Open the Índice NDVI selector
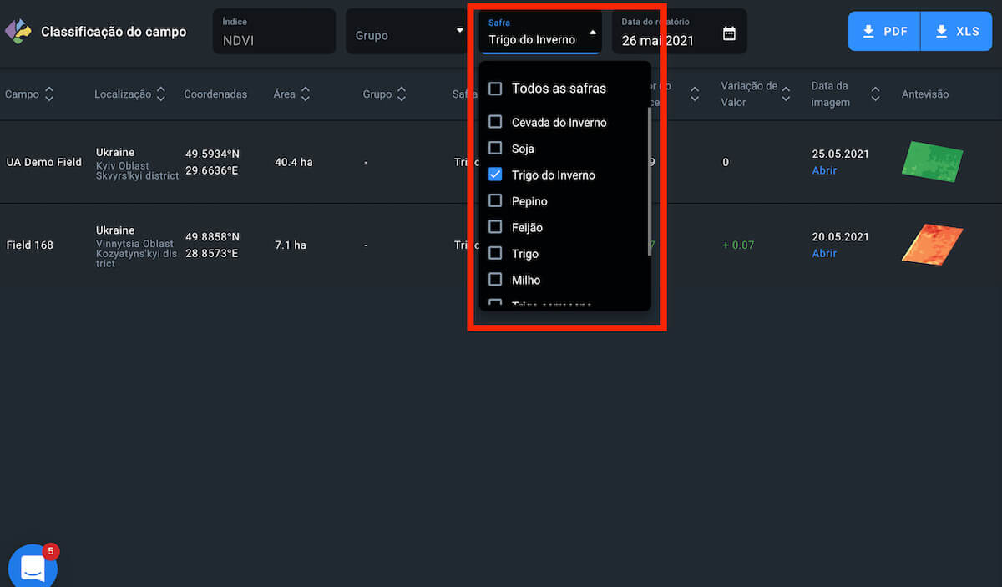This screenshot has height=587, width=1002. (274, 32)
